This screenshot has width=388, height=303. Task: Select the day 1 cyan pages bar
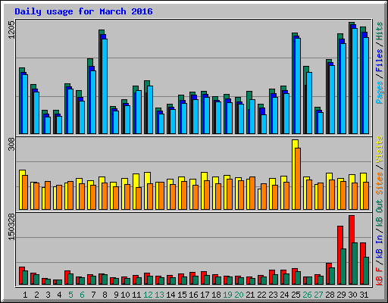coord(25,104)
